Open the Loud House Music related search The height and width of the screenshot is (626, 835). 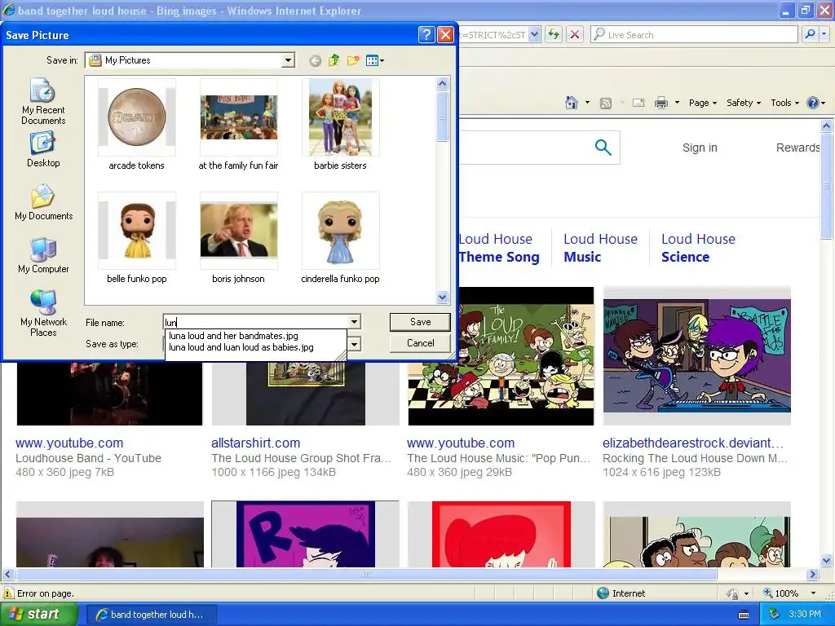600,248
